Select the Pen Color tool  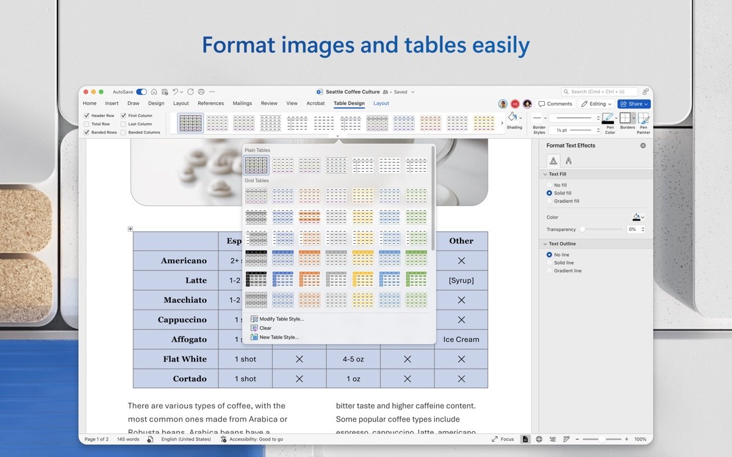click(608, 118)
